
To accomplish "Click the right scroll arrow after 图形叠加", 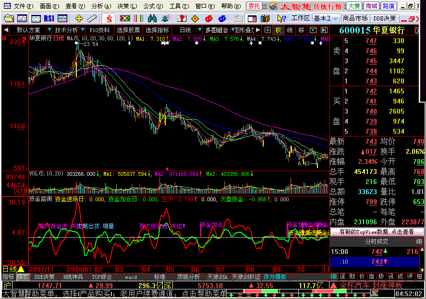I will point(258,30).
